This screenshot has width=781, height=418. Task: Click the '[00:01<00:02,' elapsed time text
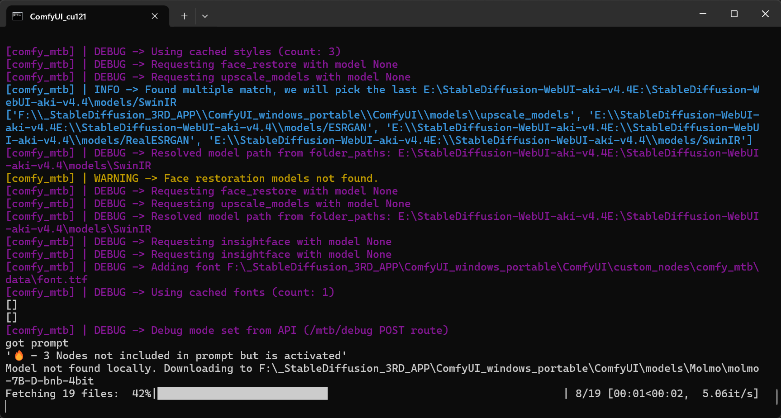648,394
